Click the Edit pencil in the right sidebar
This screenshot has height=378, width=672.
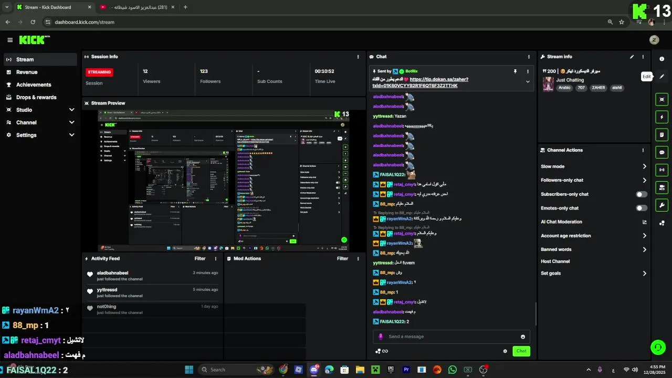click(x=661, y=76)
